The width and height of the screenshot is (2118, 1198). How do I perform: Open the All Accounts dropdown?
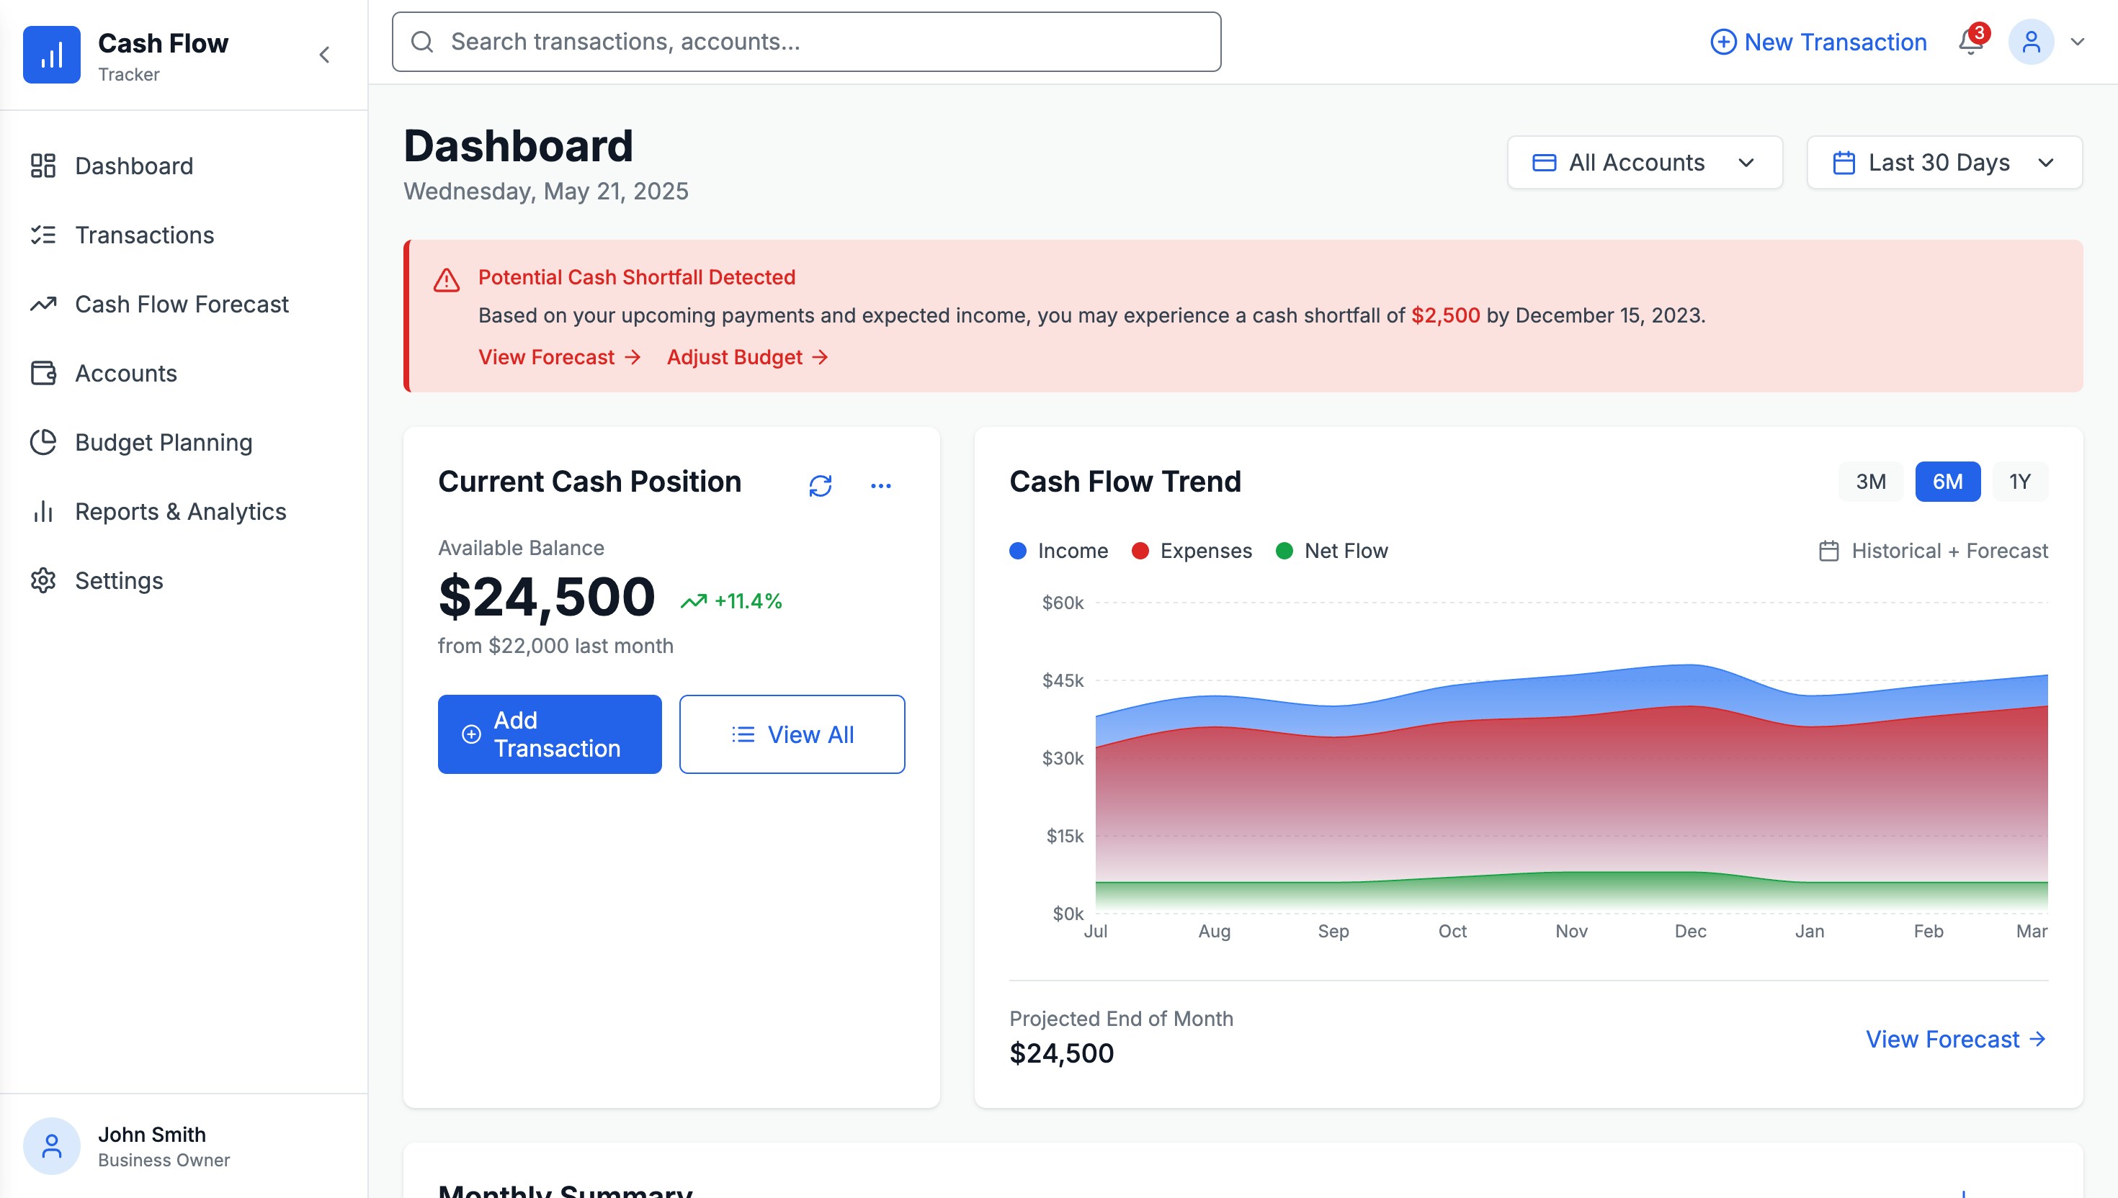click(1644, 162)
